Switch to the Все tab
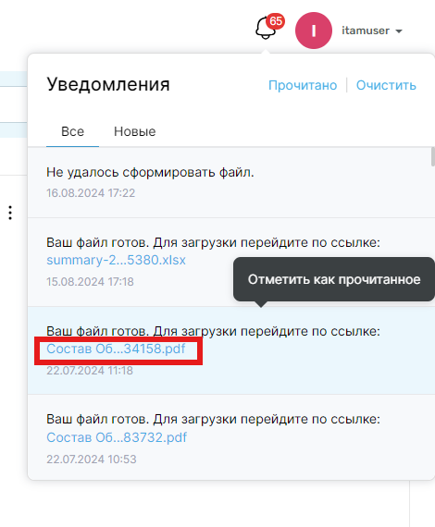This screenshot has width=435, height=527. pos(73,131)
